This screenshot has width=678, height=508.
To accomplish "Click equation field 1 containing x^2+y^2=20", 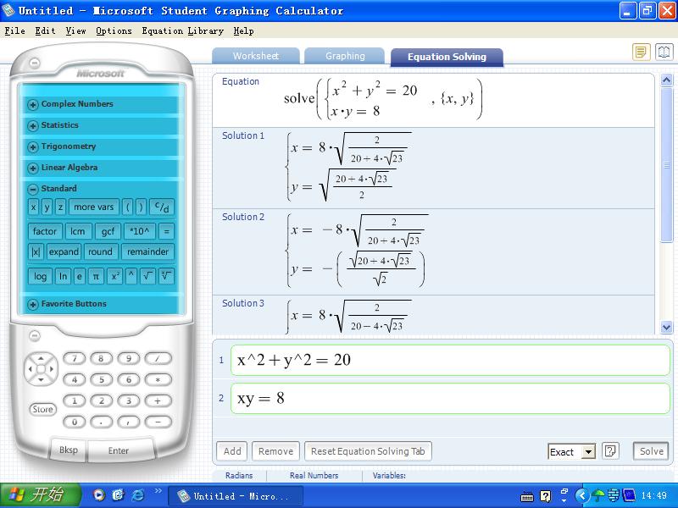I will 450,360.
